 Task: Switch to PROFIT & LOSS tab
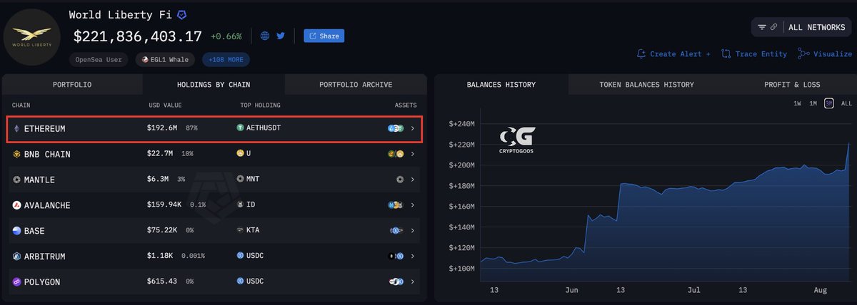792,84
